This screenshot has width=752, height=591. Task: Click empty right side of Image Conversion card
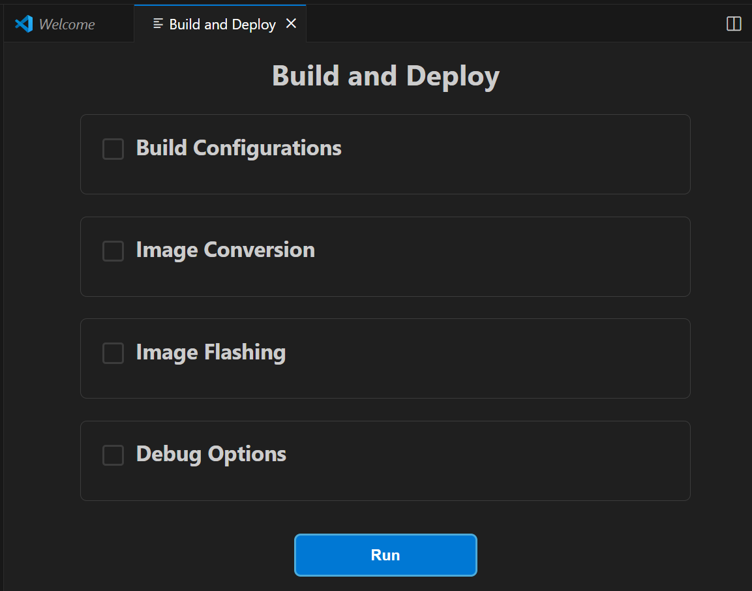554,256
